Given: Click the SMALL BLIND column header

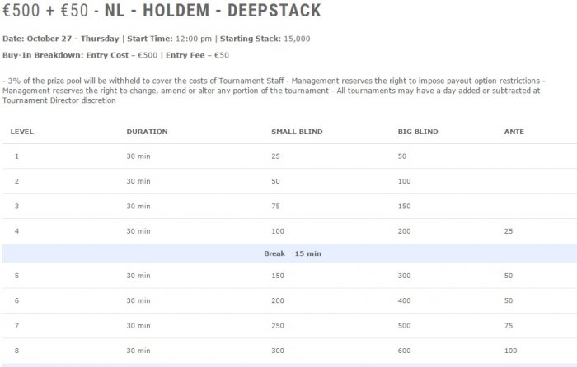Looking at the screenshot, I should 297,132.
